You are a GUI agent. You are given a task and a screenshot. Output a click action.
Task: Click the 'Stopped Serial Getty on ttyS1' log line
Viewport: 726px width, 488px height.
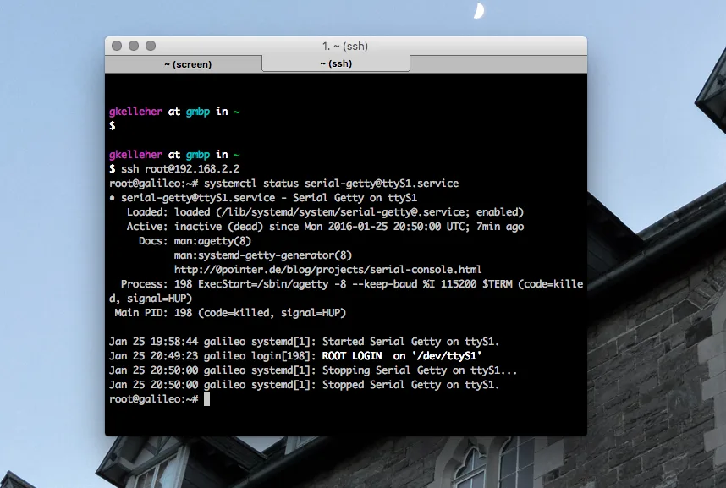tap(411, 384)
